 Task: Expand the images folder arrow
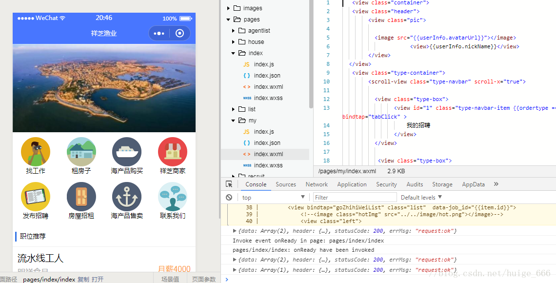[228, 8]
